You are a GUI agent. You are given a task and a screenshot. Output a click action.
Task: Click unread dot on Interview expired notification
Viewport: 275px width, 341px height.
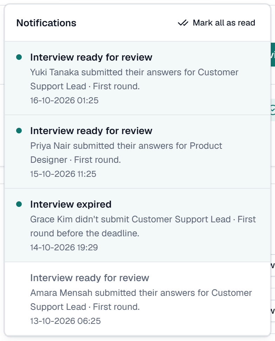(19, 204)
